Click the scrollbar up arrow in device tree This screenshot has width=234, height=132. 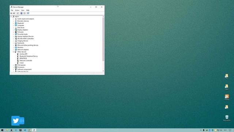point(103,16)
